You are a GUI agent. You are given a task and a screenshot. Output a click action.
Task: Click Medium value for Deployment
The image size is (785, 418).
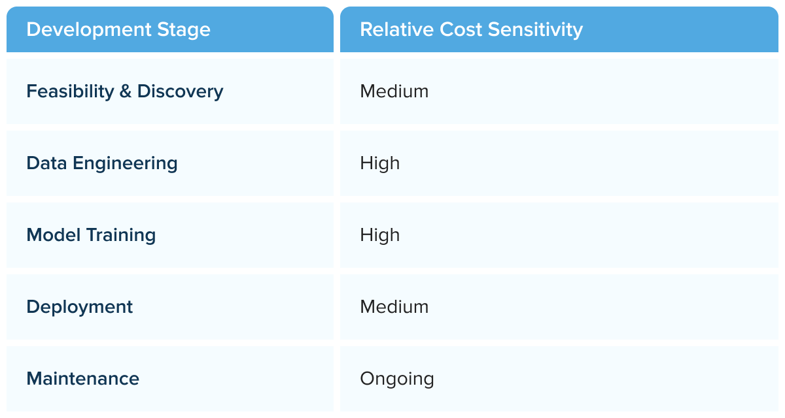coord(394,307)
